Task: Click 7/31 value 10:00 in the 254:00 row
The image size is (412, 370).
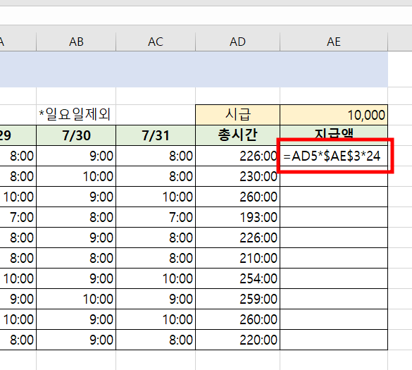Action: [x=156, y=278]
